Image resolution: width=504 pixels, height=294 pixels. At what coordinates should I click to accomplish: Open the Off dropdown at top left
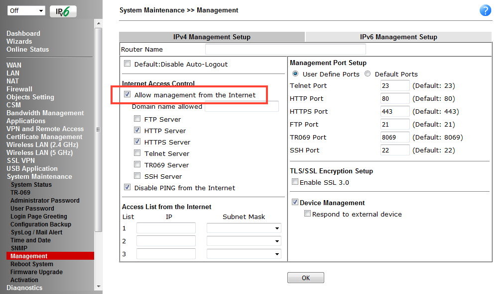[x=26, y=11]
